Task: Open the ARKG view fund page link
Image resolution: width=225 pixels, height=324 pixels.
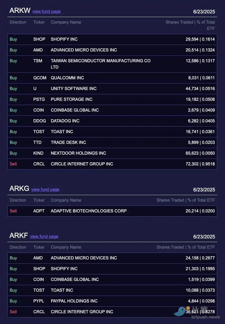Action: coord(45,189)
